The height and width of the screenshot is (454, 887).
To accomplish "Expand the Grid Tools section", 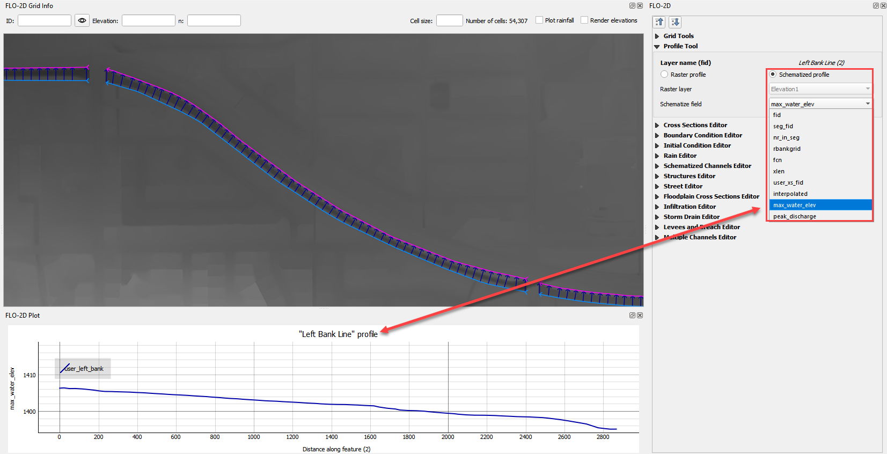I will click(x=657, y=36).
